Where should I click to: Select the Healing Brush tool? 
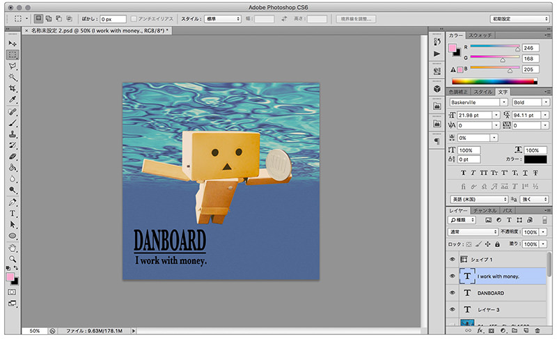coord(13,111)
